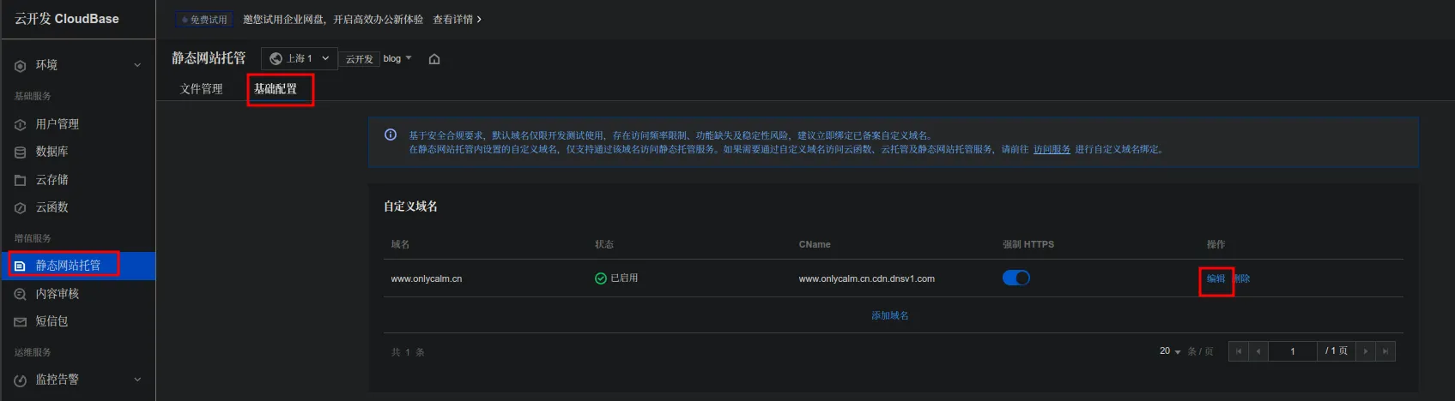The image size is (1455, 401).
Task: Disable the 强制 HTTPS toggle for www.onlycalm.cn
Action: (1015, 278)
